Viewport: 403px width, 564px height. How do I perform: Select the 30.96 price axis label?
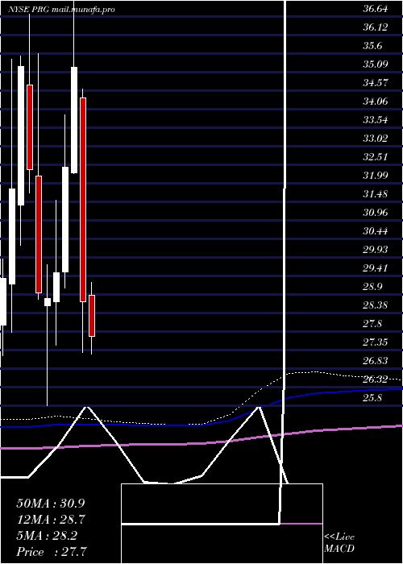point(376,212)
